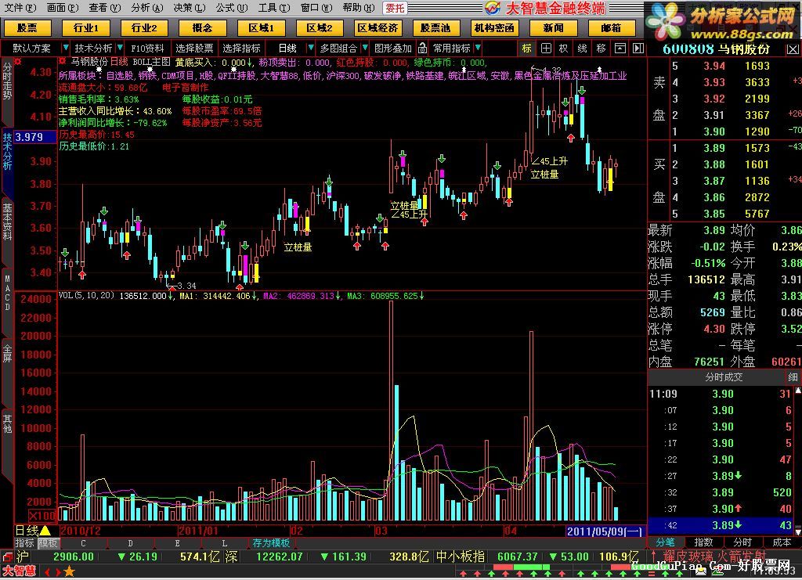Click the 概念 toolbar button
The image size is (802, 580).
202,28
